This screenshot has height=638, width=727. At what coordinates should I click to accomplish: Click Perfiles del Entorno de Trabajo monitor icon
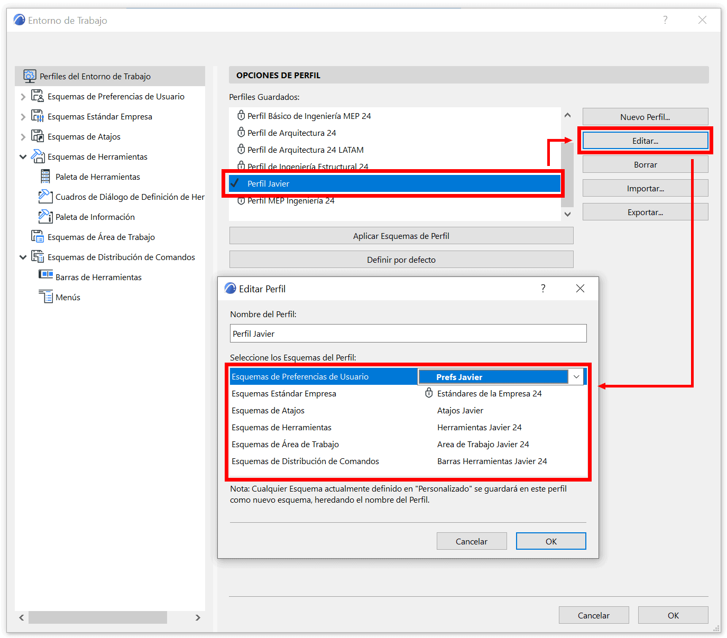click(29, 75)
